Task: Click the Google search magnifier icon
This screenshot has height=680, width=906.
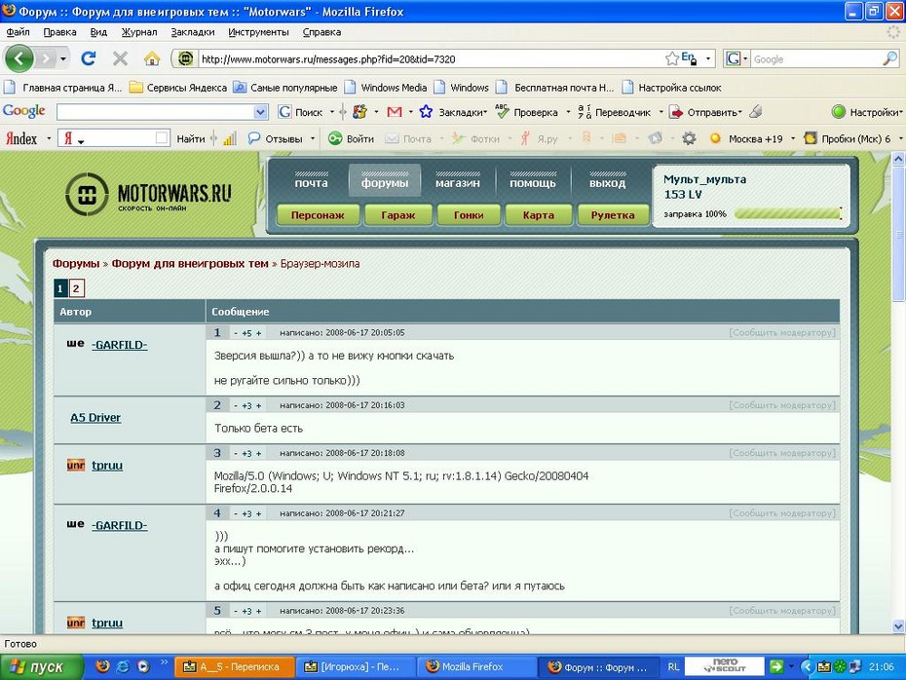Action: point(889,58)
